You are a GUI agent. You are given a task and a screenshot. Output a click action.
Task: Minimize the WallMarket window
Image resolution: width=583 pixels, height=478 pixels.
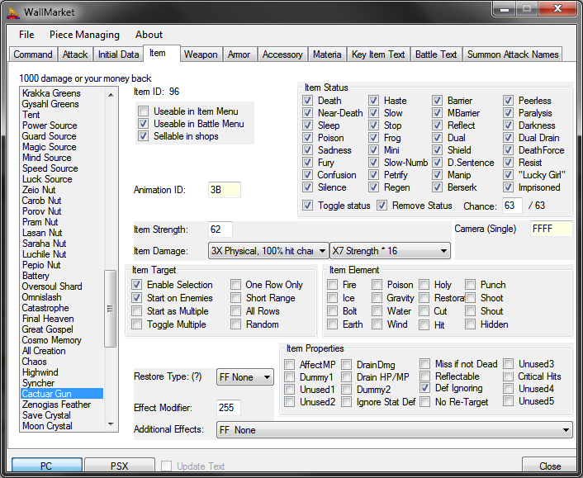pyautogui.click(x=505, y=9)
